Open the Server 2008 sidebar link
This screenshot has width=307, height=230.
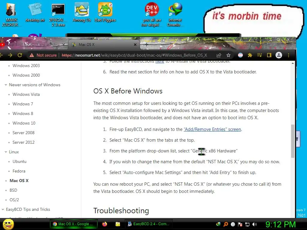pos(23,133)
